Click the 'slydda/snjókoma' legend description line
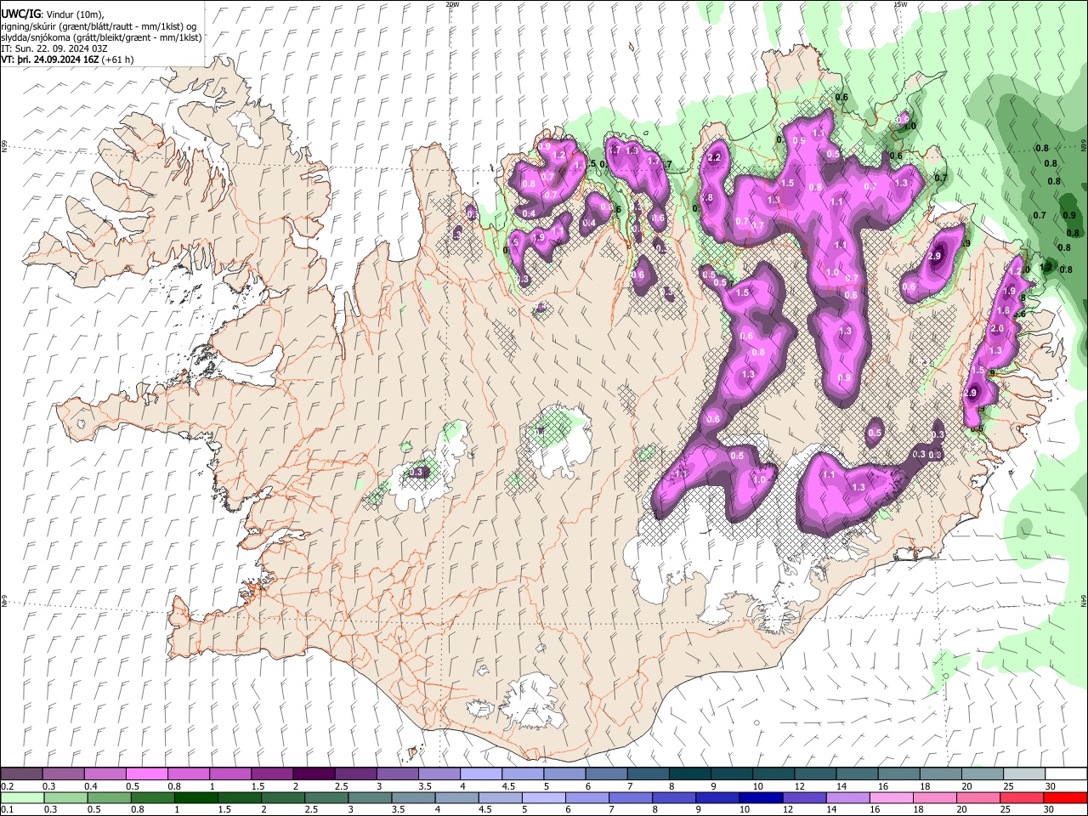The width and height of the screenshot is (1088, 816). coord(101,37)
